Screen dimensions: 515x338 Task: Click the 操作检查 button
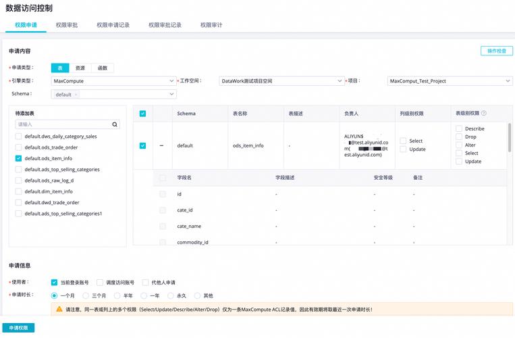(x=496, y=51)
